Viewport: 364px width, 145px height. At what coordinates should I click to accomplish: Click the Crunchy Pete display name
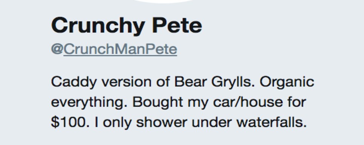127,26
